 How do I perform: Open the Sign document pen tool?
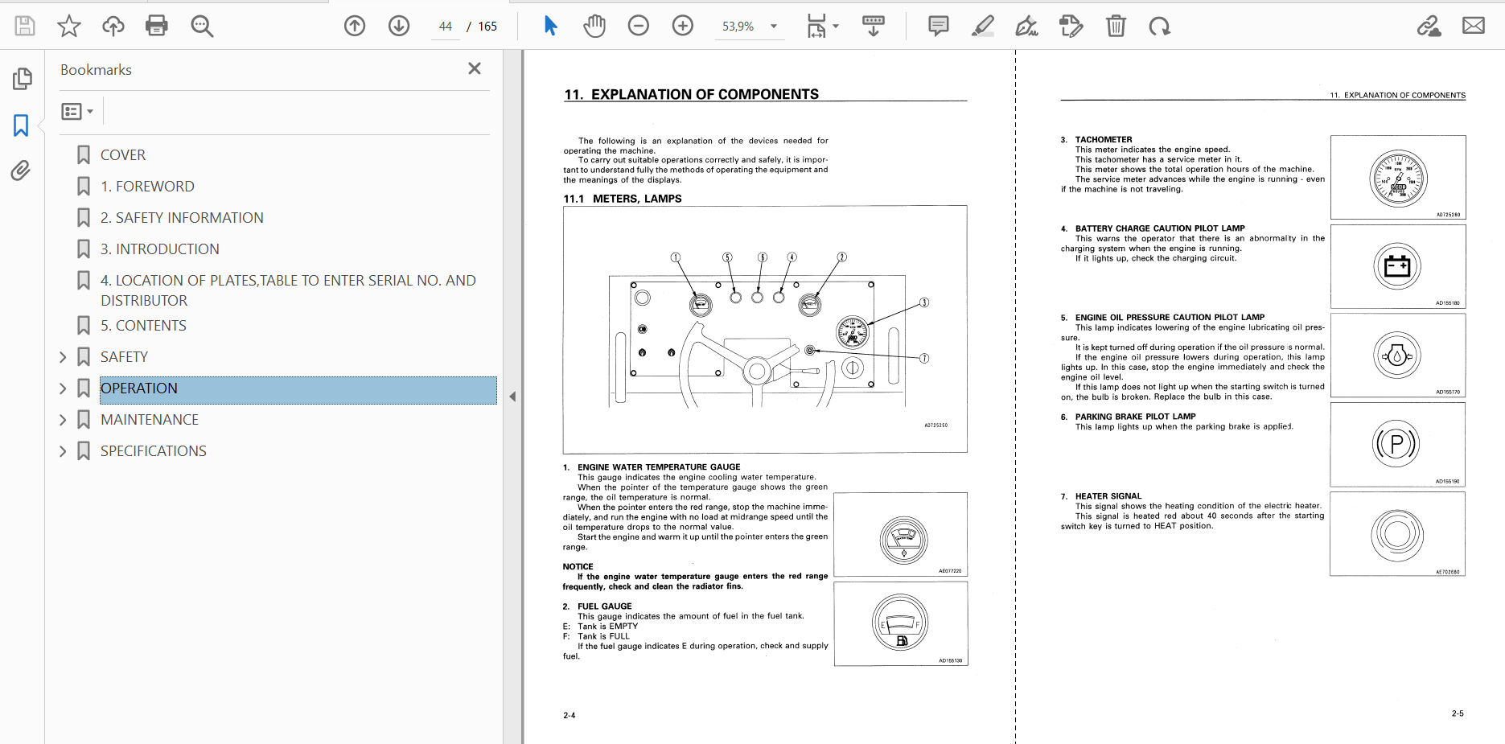pos(1026,26)
